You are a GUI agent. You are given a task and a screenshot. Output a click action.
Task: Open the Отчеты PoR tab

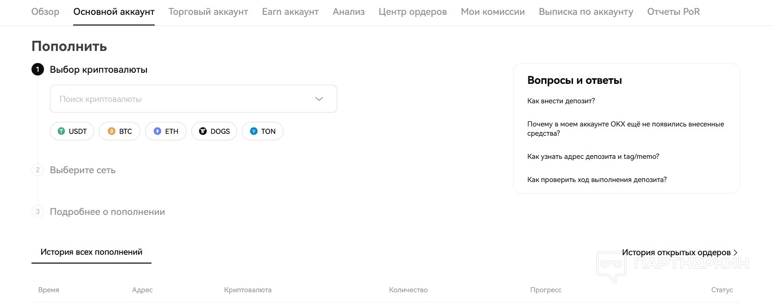click(673, 12)
